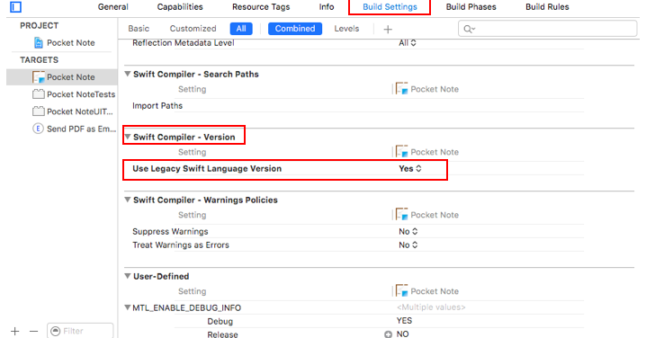This screenshot has height=338, width=646.
Task: Select the Send PDF as Em... target
Action: point(62,129)
